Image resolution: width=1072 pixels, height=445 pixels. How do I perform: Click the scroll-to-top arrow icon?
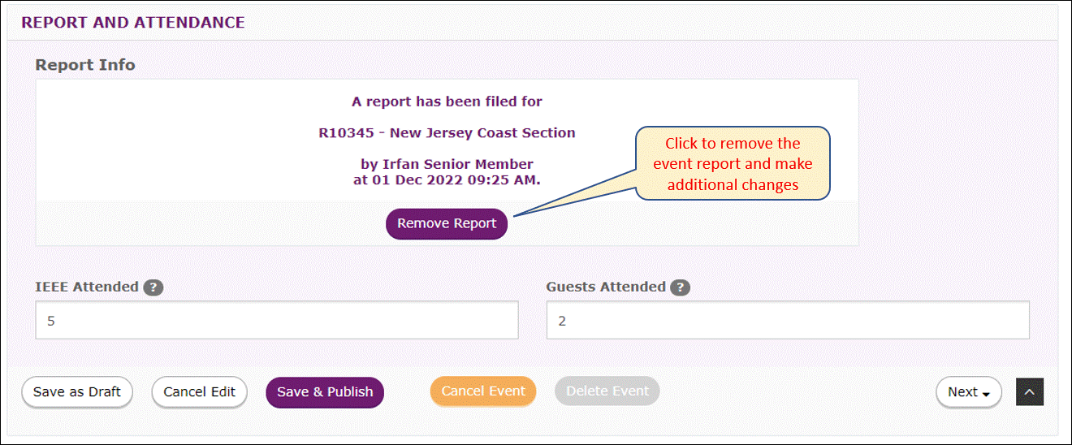click(1029, 391)
